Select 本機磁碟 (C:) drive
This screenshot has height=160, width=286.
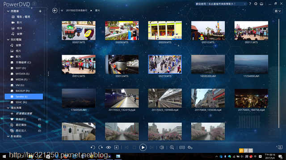[24, 62]
